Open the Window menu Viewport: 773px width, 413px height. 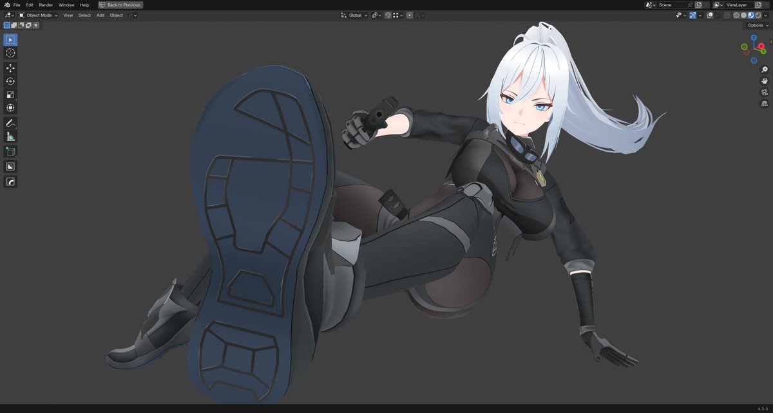point(66,5)
